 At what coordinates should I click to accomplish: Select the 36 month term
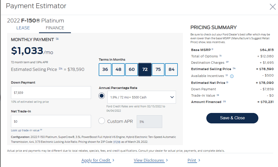click(x=105, y=69)
